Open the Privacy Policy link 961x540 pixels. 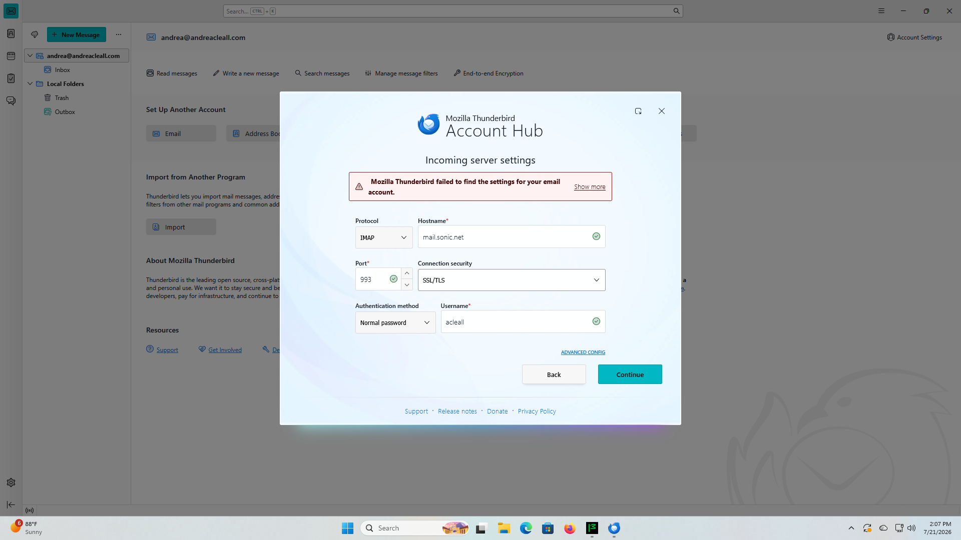pos(537,411)
